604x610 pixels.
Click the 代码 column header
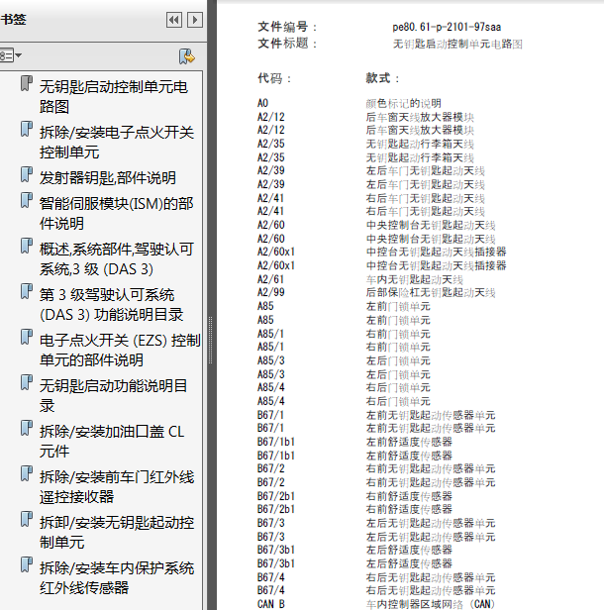coord(274,78)
